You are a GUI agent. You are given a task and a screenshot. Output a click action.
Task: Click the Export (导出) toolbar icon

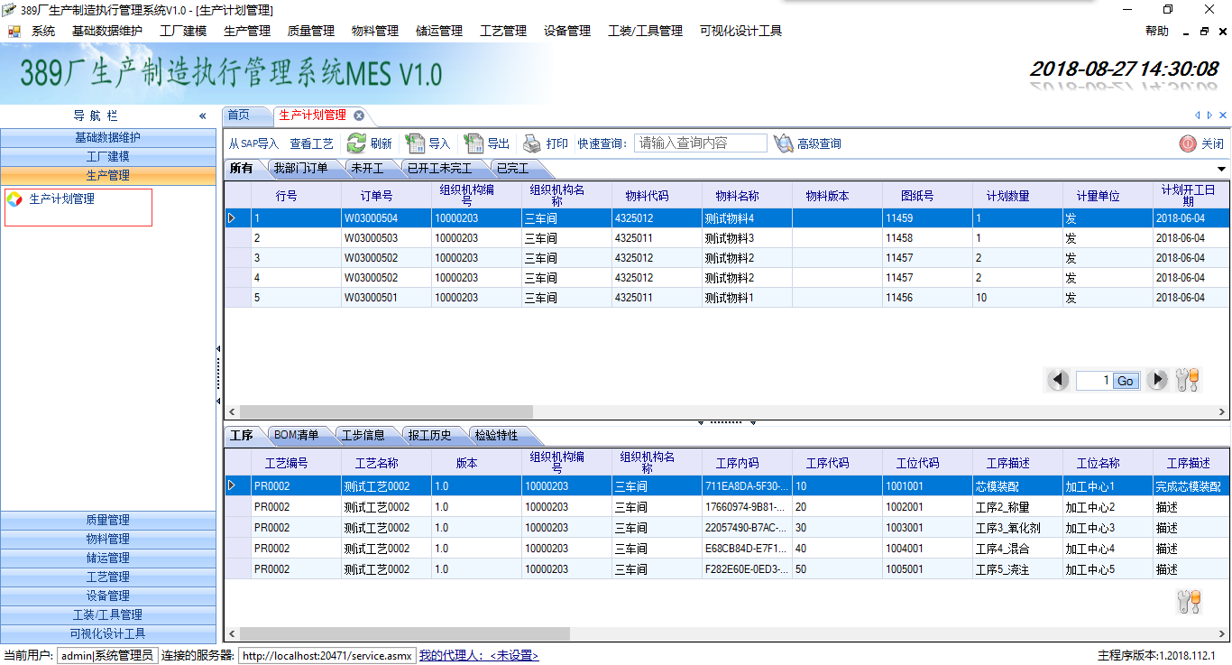pyautogui.click(x=473, y=143)
